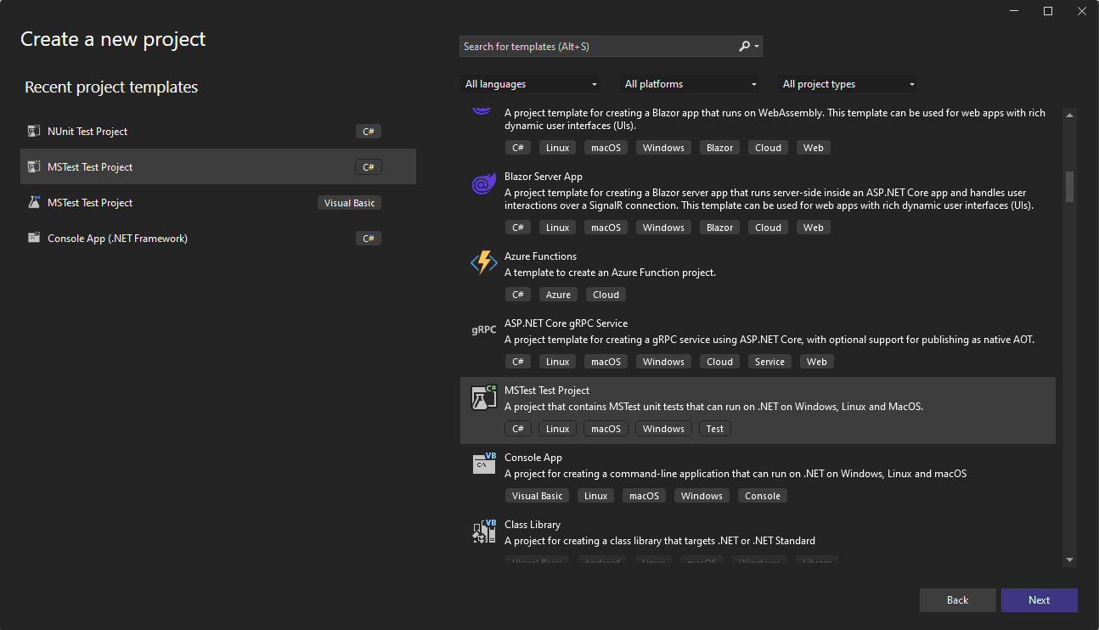This screenshot has height=630, width=1099.
Task: Click the Cloud tag under Azure Functions
Action: coord(606,295)
